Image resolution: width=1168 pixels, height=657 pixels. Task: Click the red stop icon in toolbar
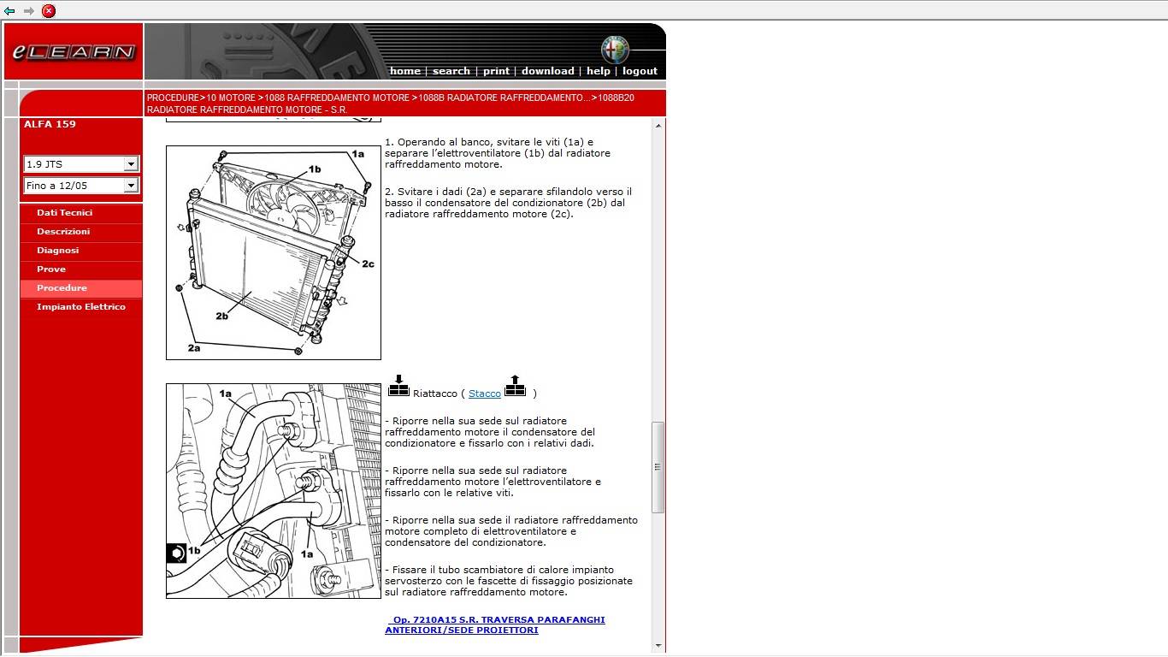pyautogui.click(x=49, y=11)
